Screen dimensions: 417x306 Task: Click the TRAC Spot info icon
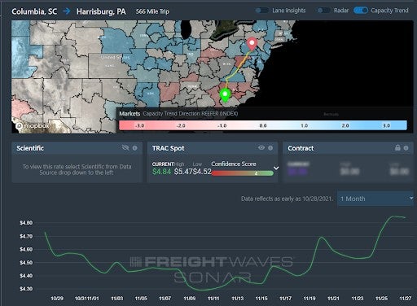[270, 148]
